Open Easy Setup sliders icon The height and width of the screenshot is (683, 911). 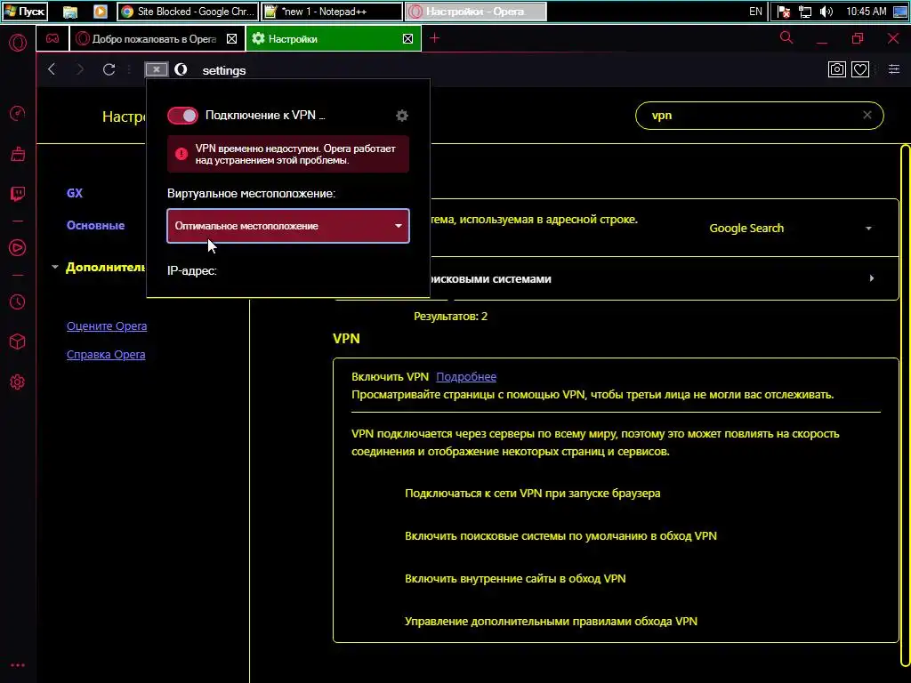click(894, 69)
